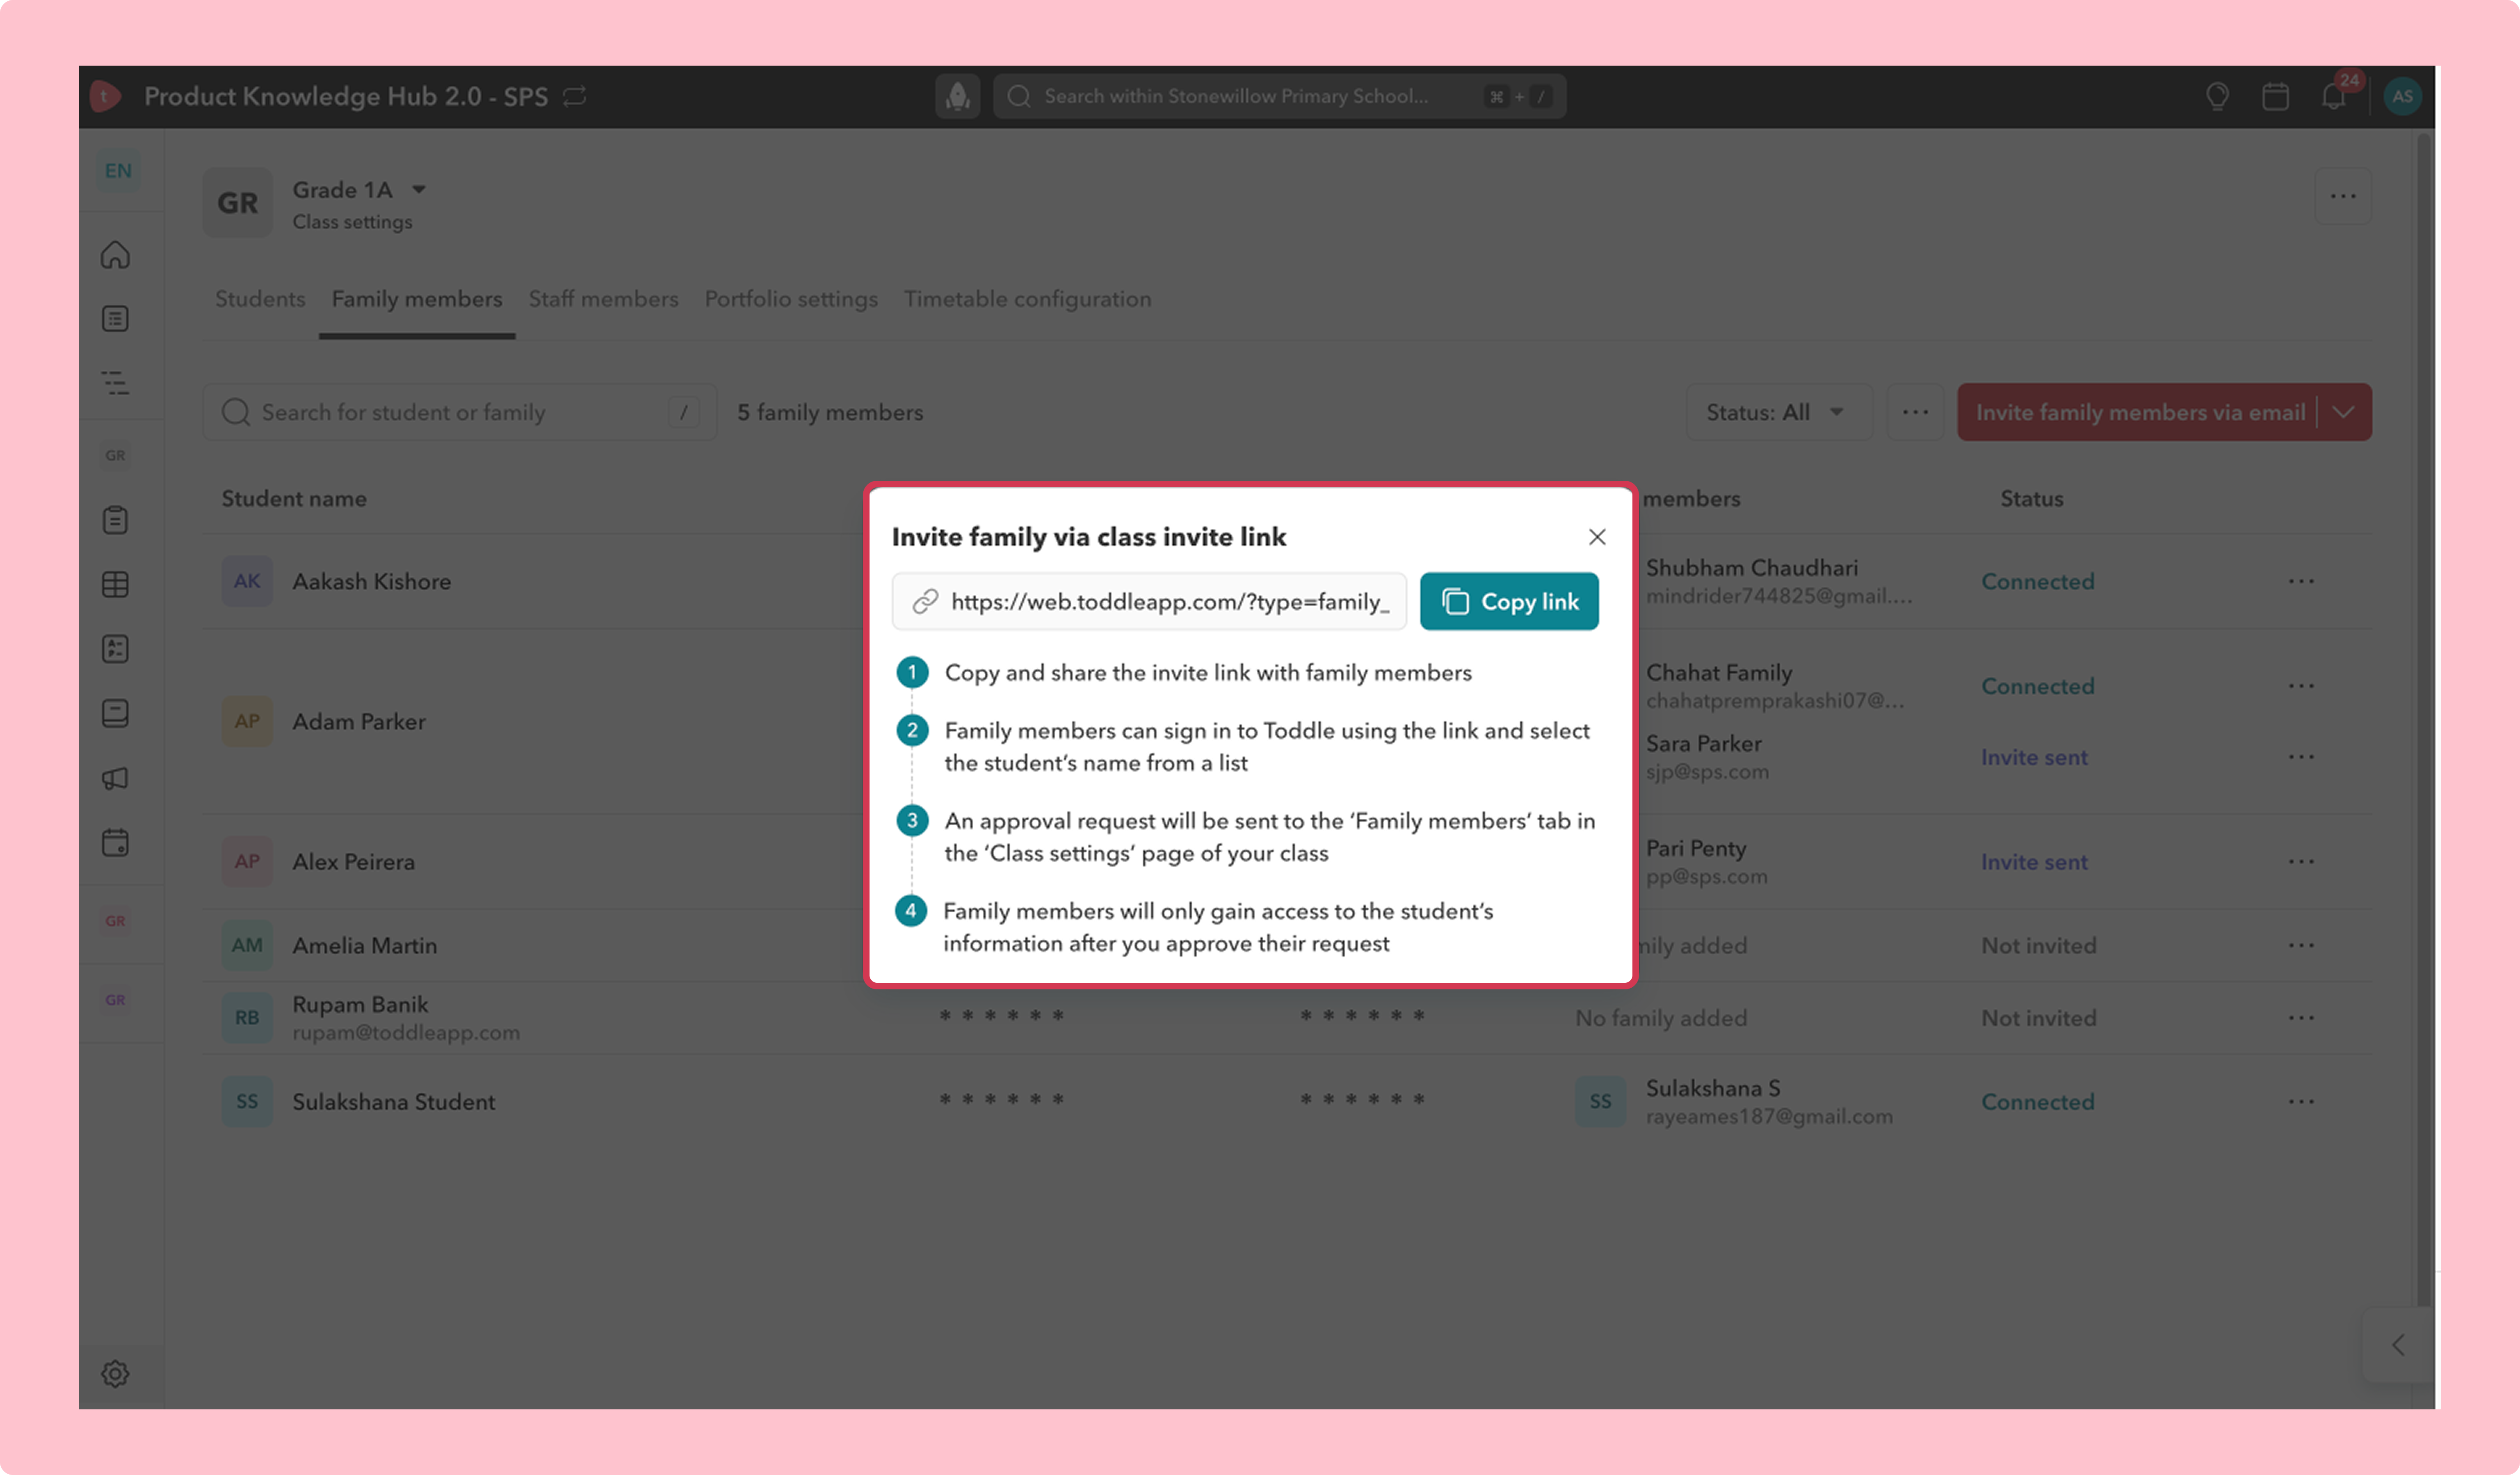Open the checklist icon in the sidebar

(115, 649)
